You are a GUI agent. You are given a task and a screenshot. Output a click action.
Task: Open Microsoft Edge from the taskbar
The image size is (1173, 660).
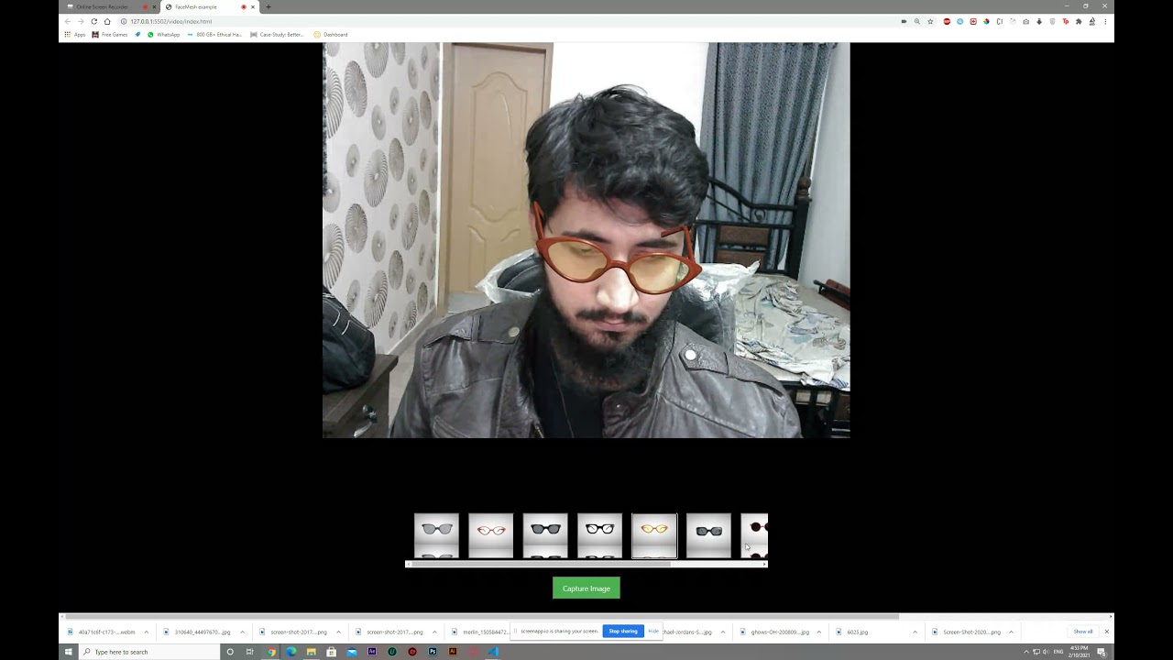[291, 652]
